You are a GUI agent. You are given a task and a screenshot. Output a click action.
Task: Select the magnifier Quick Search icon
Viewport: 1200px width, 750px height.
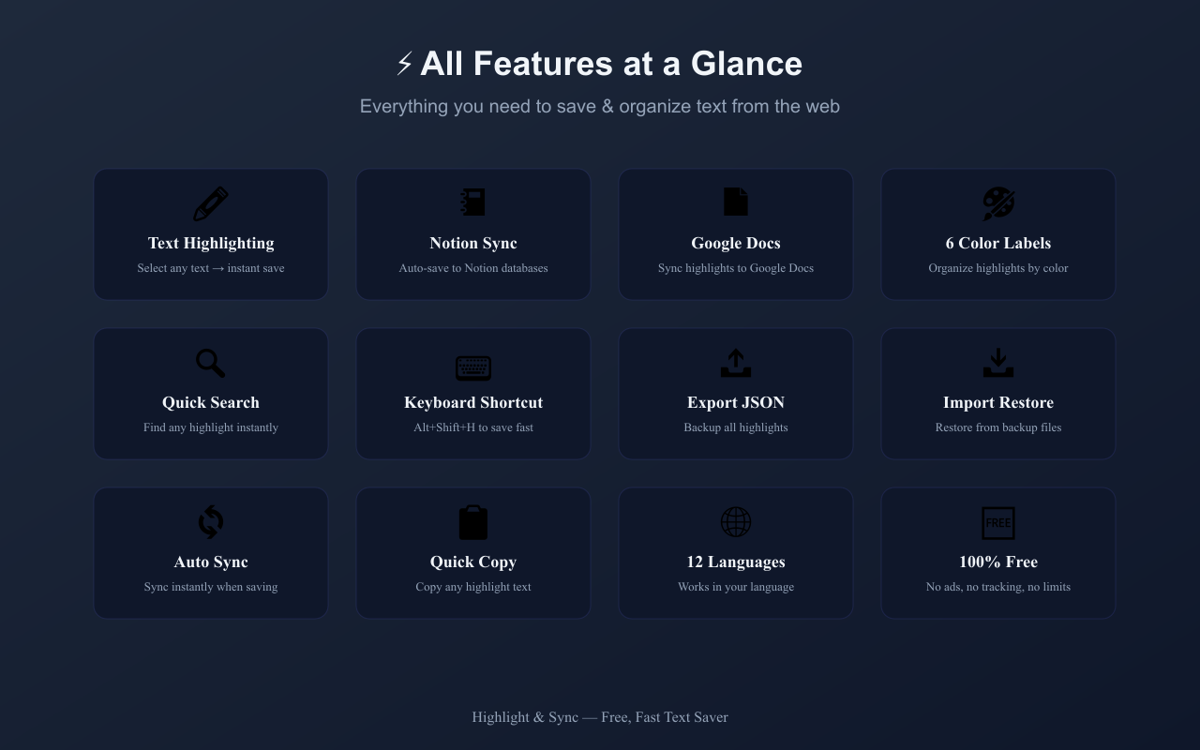click(211, 363)
